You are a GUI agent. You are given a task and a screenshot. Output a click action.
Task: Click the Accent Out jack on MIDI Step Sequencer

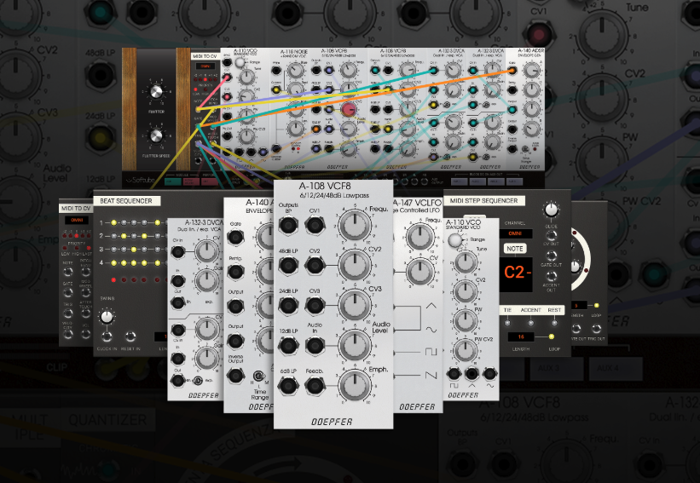pyautogui.click(x=552, y=277)
